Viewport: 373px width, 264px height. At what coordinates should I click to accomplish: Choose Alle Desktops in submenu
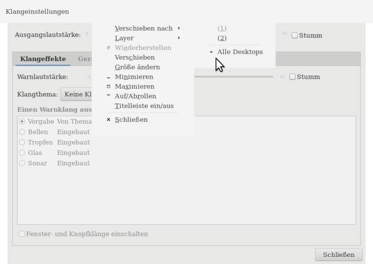point(240,52)
